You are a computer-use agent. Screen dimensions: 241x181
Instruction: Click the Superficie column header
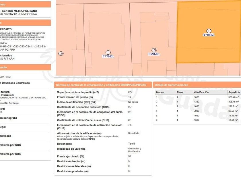point(234,92)
